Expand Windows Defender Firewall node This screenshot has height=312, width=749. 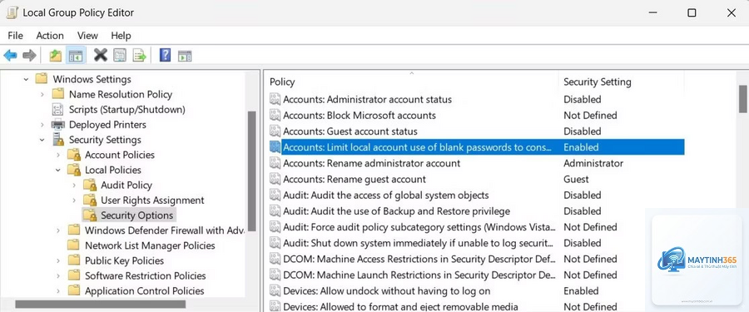coord(57,230)
